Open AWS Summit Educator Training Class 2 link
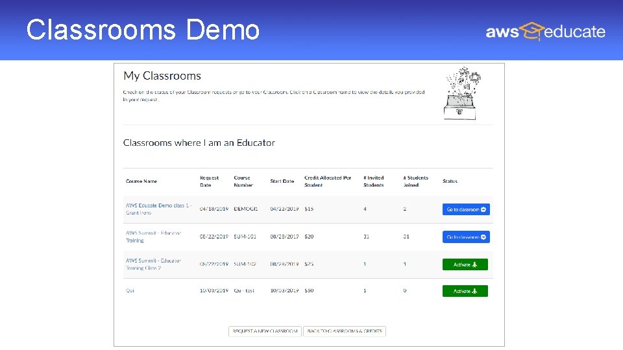The image size is (623, 350). [x=153, y=264]
